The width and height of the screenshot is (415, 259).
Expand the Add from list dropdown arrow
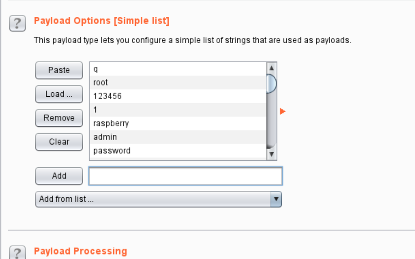pyautogui.click(x=276, y=199)
